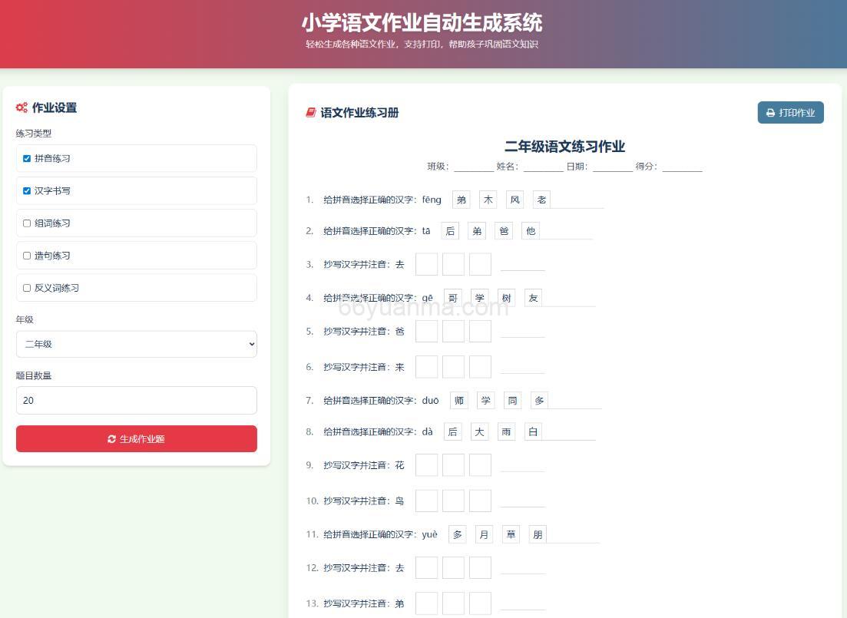
Task: Click the refresh icon inside 生成作业题 button
Action: (110, 438)
